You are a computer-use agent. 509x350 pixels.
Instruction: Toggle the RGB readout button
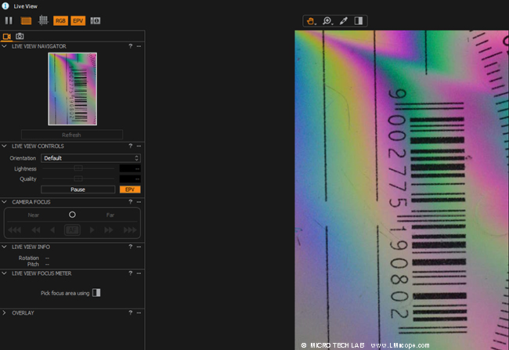[60, 21]
